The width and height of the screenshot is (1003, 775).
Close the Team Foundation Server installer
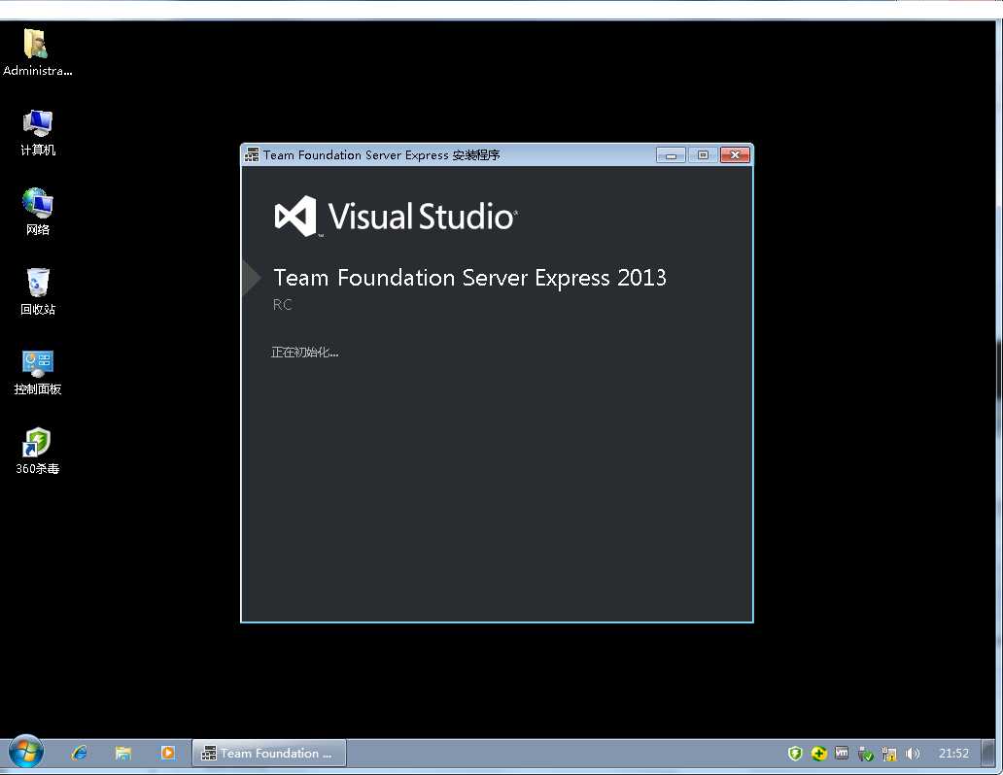click(x=735, y=155)
